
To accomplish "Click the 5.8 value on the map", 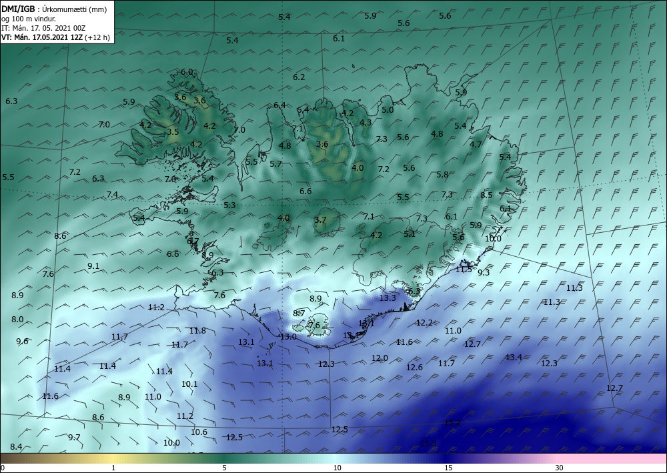I will point(442,174).
